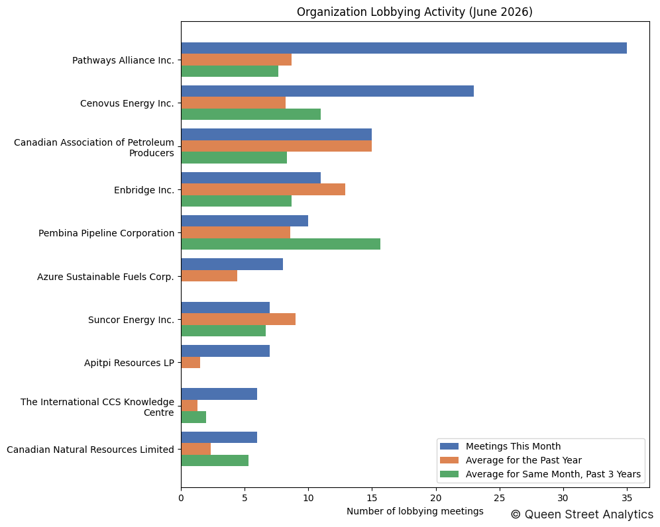Viewport: 660px width, 527px height.
Task: Click x-axis tick label 30
Action: click(x=563, y=498)
